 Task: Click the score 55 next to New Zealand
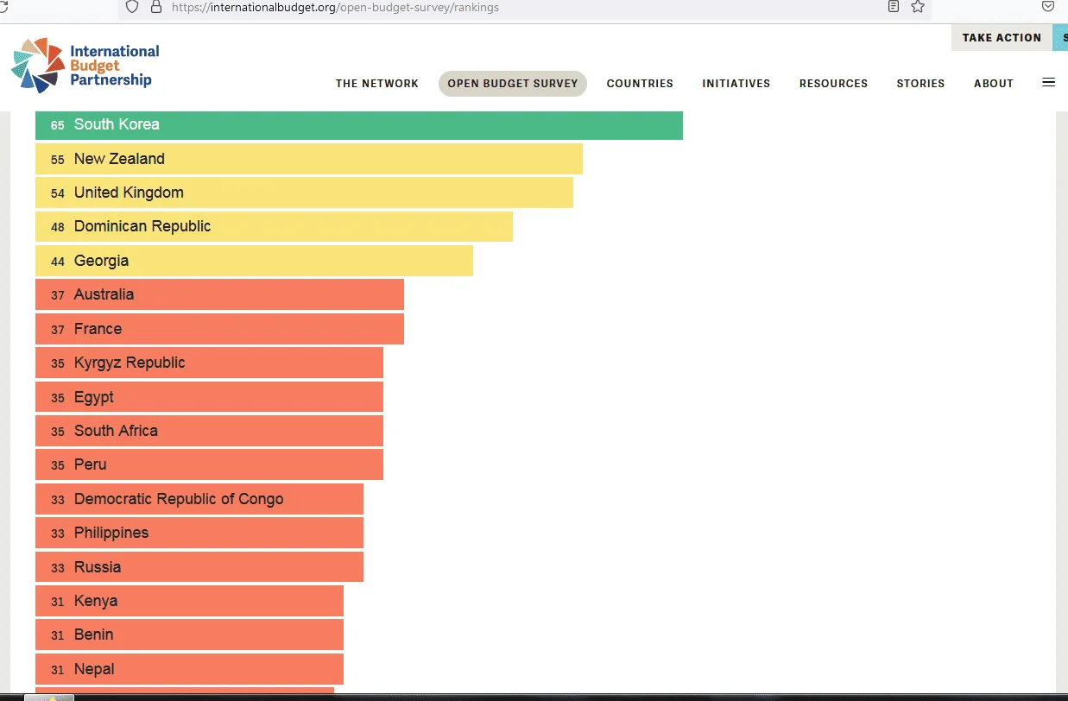[58, 160]
